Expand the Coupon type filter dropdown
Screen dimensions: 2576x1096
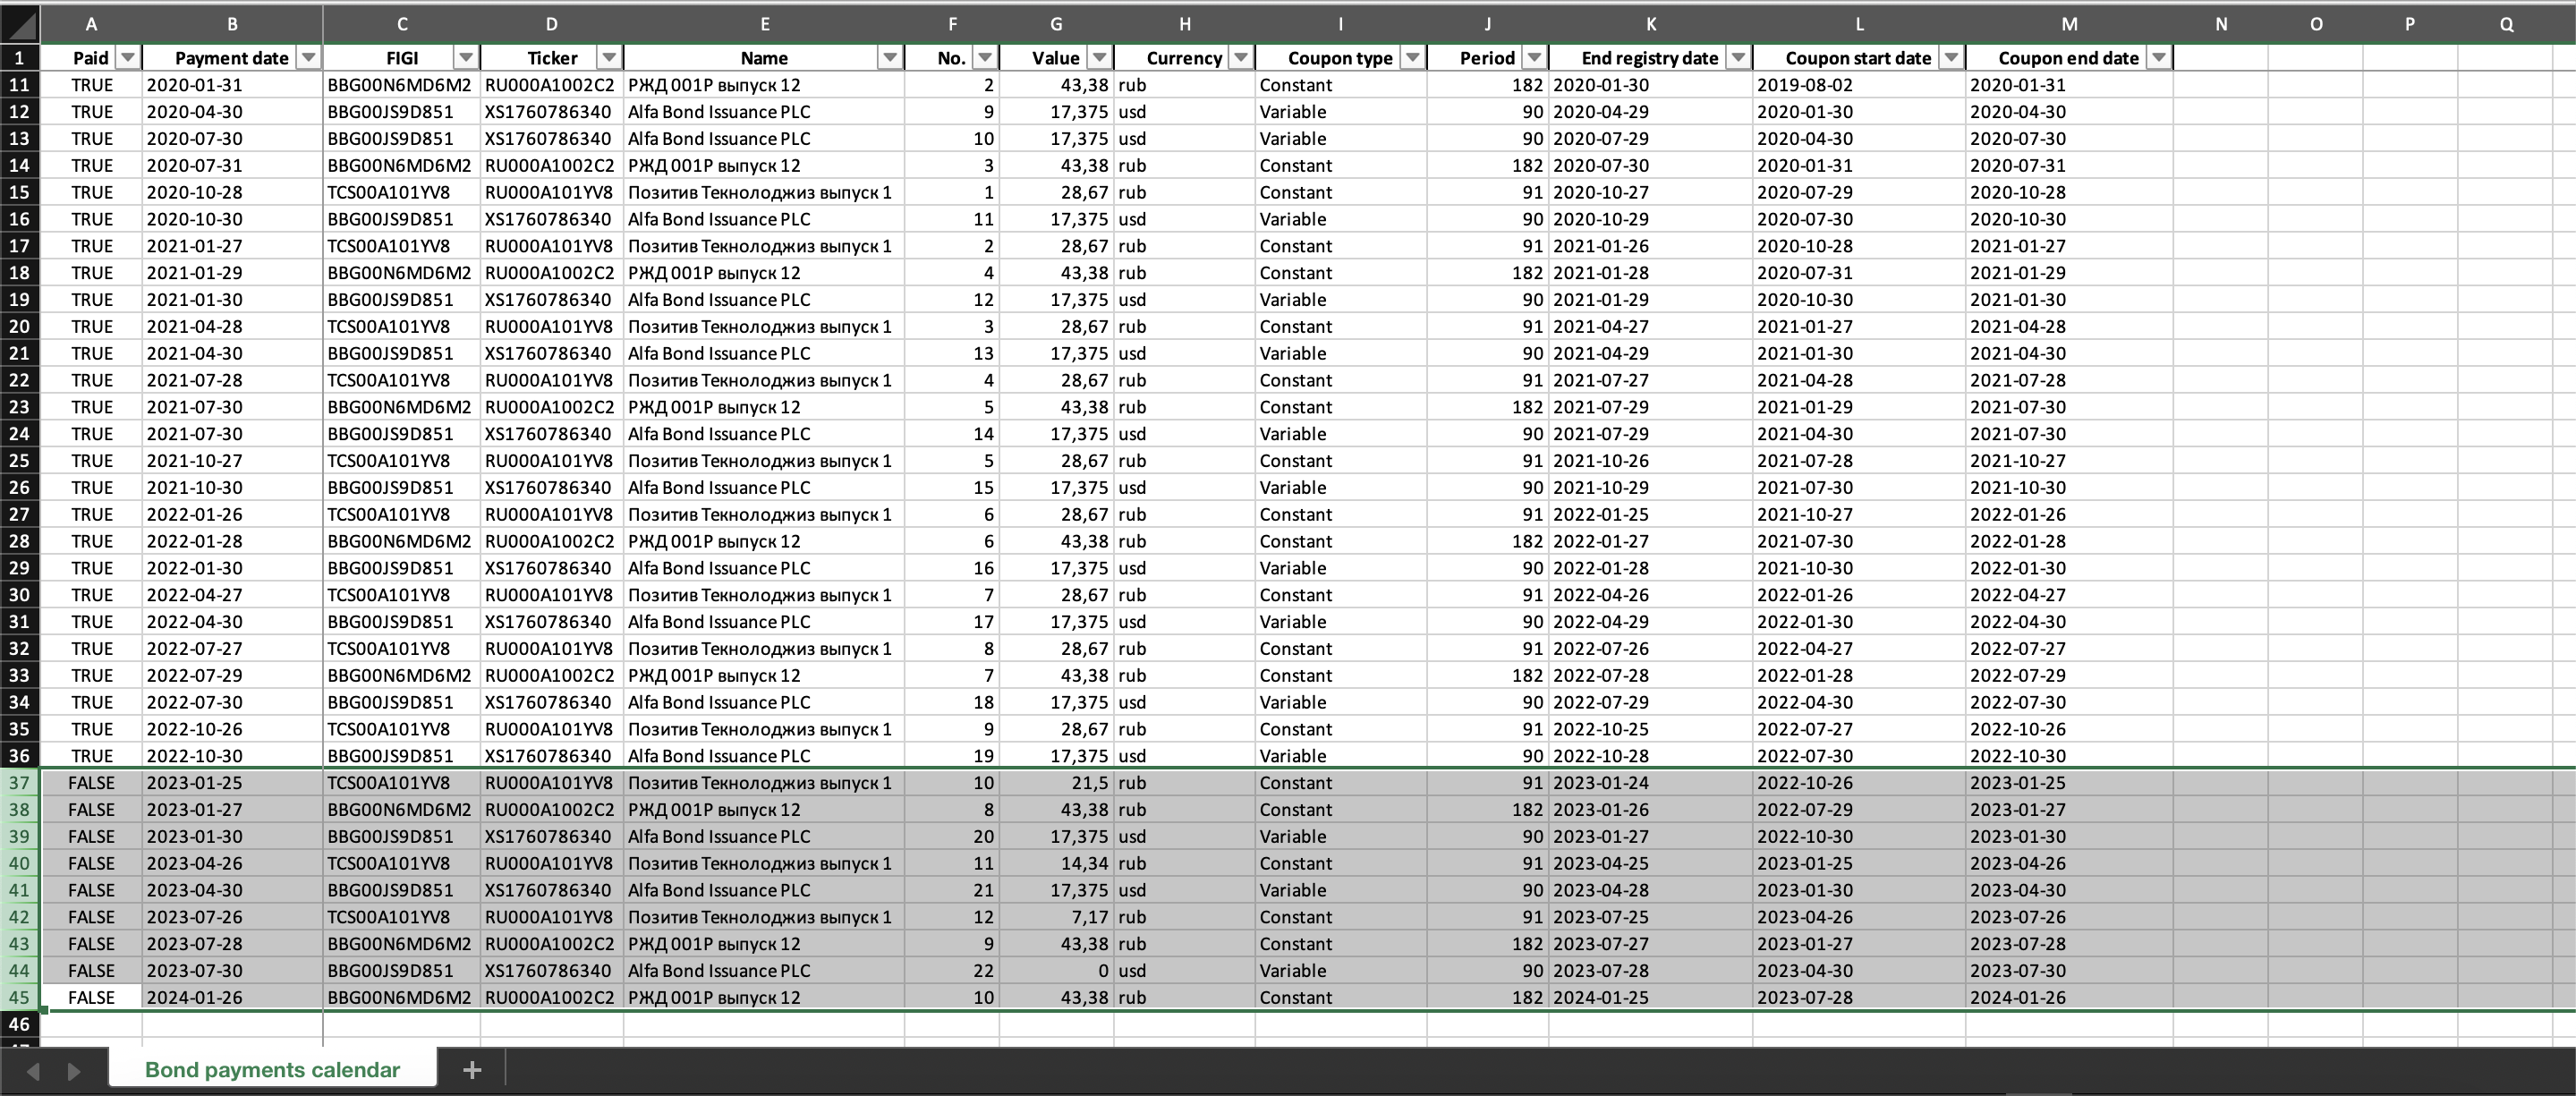pos(1412,58)
